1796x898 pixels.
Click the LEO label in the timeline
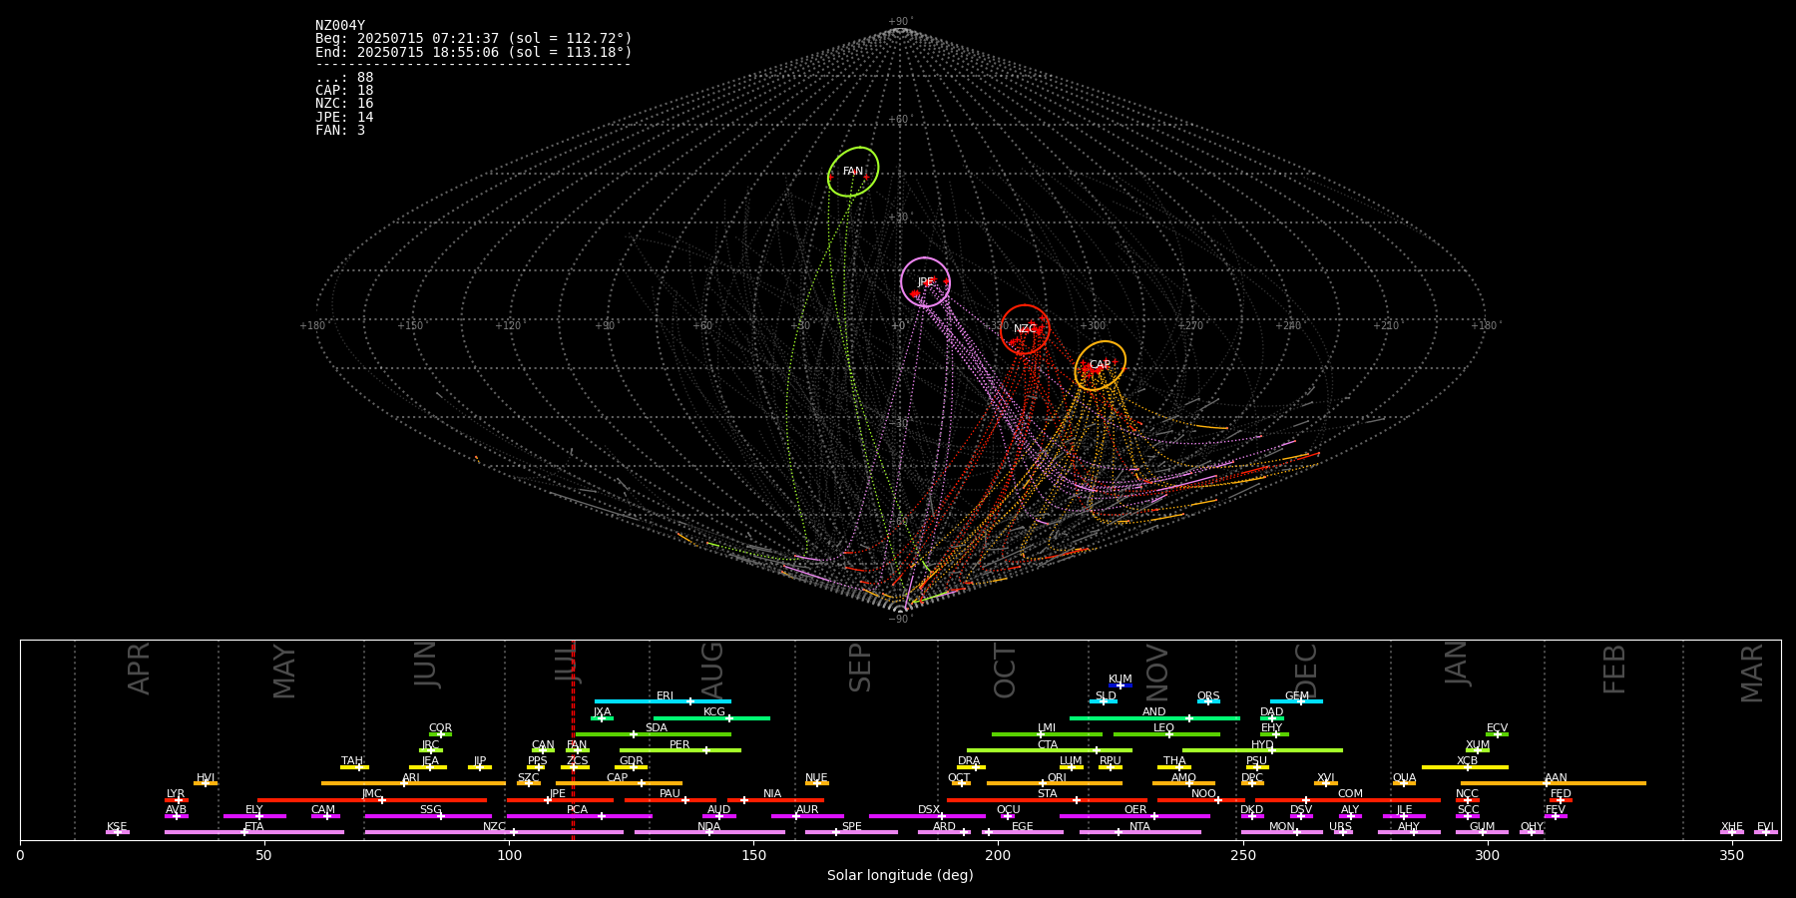(1164, 727)
